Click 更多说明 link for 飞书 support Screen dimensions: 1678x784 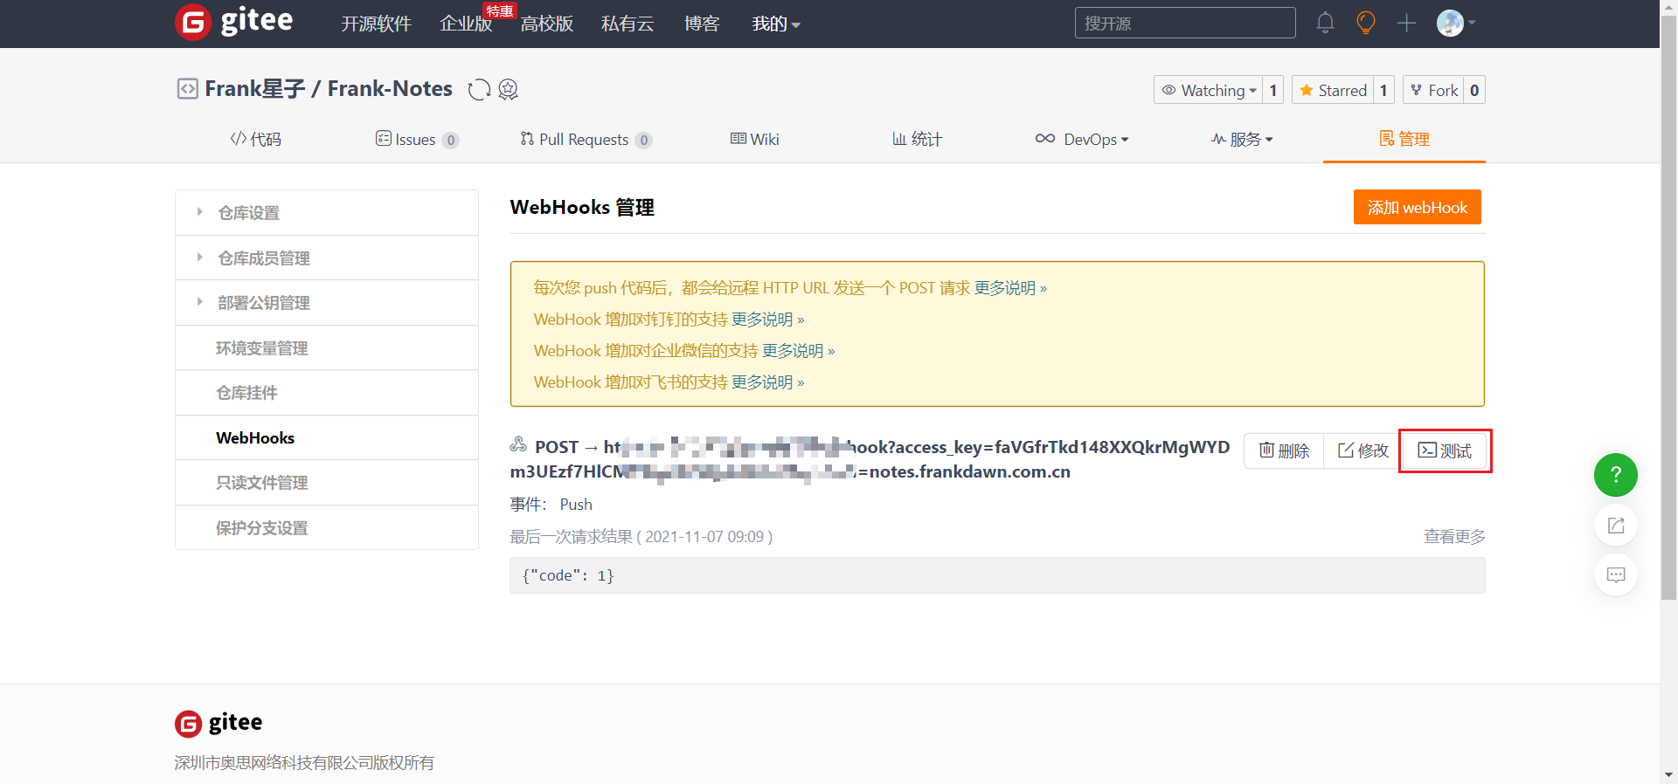point(767,382)
